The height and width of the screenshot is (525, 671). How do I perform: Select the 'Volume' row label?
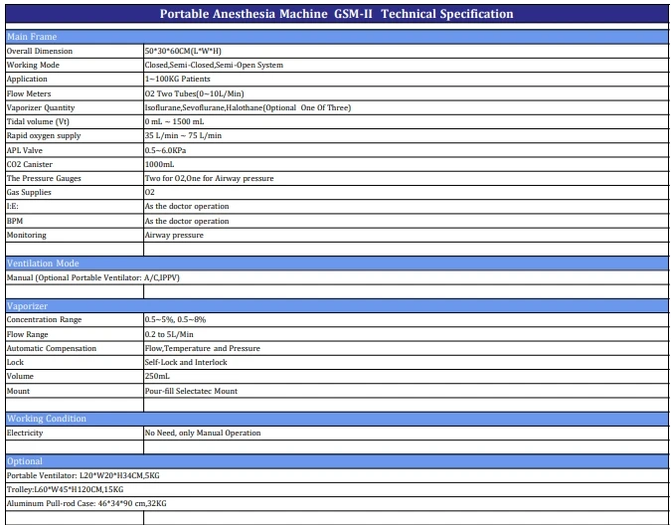[20, 377]
